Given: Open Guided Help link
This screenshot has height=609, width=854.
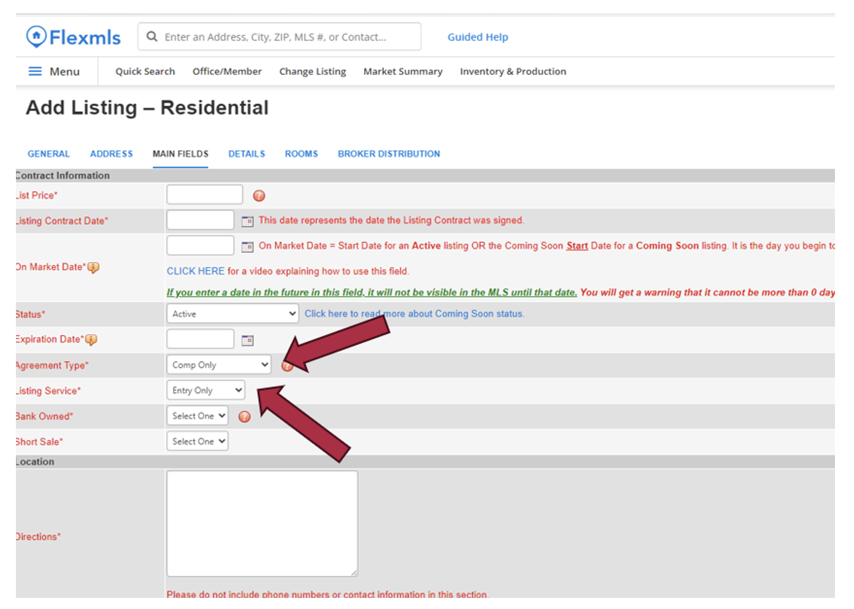Looking at the screenshot, I should pyautogui.click(x=477, y=37).
